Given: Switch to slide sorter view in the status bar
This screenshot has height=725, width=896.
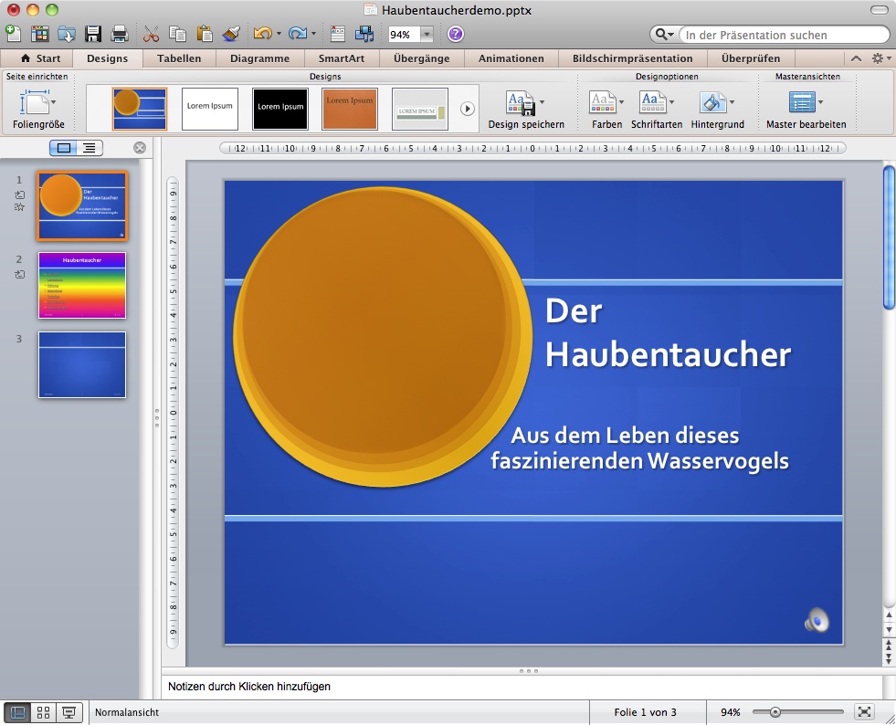Looking at the screenshot, I should point(42,712).
